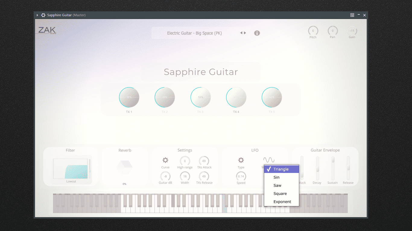Screen dimensions: 412x231
Task: Toggle the TX 3 layer label
Action: (x=200, y=112)
